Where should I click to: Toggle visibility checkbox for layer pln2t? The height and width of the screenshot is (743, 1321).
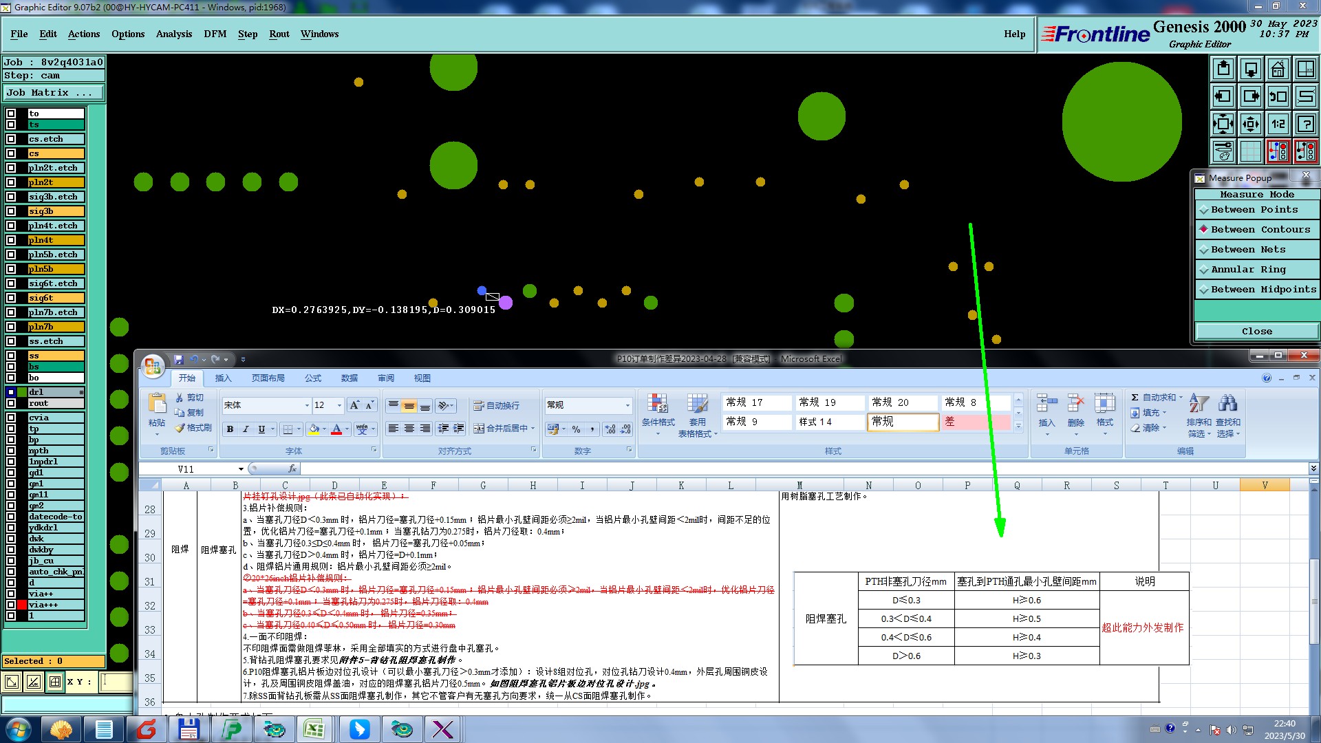point(11,182)
